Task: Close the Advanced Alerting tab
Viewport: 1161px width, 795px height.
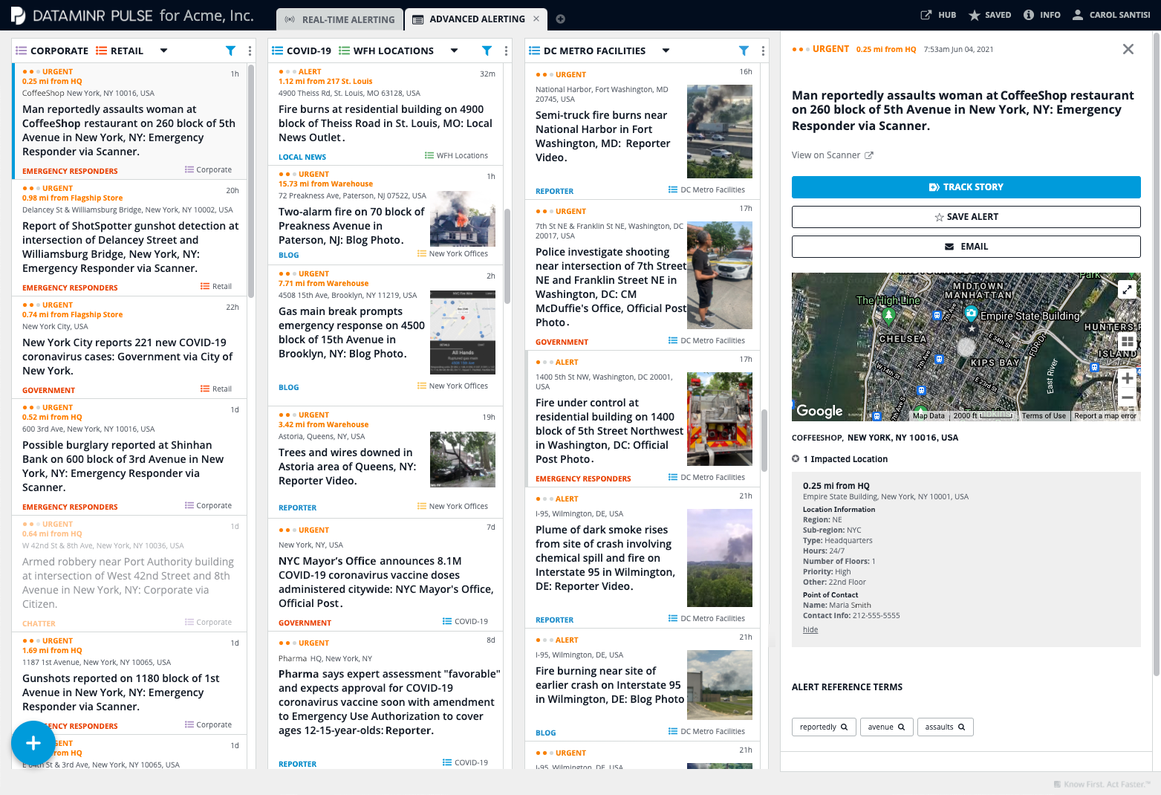Action: (536, 19)
